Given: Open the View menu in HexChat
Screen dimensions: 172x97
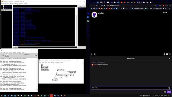Looking at the screenshot, I should click(8, 4).
